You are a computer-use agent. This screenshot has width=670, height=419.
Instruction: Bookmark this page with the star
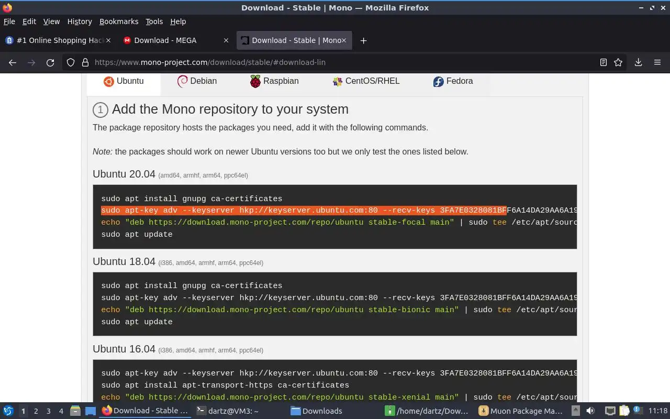click(x=618, y=62)
